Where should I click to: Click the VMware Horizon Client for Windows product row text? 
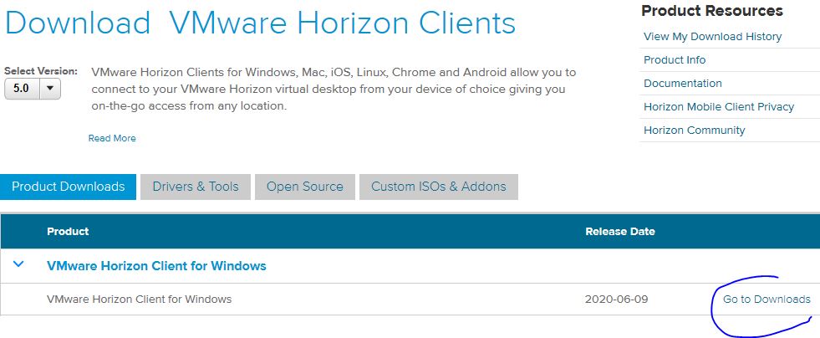(139, 300)
